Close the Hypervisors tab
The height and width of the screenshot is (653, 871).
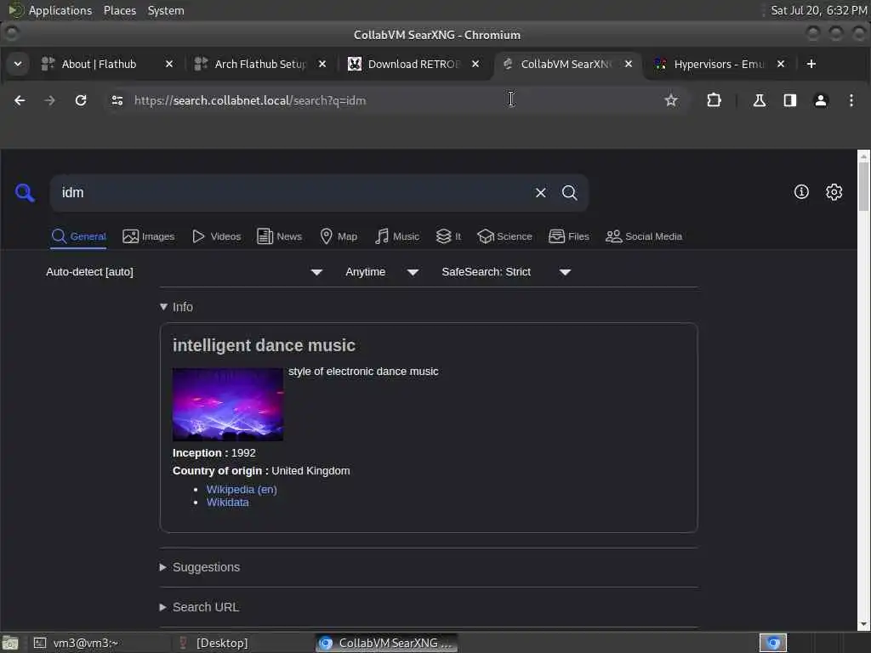point(781,64)
